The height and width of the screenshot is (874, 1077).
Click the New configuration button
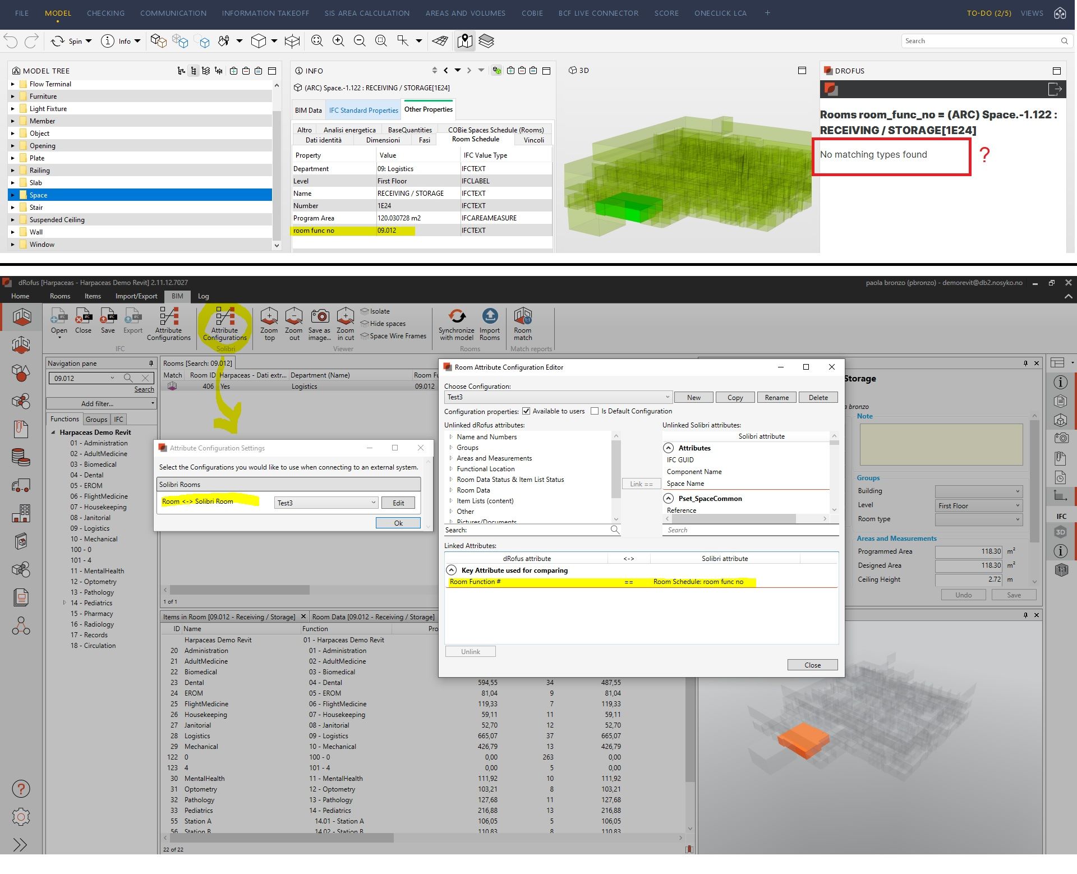[694, 397]
